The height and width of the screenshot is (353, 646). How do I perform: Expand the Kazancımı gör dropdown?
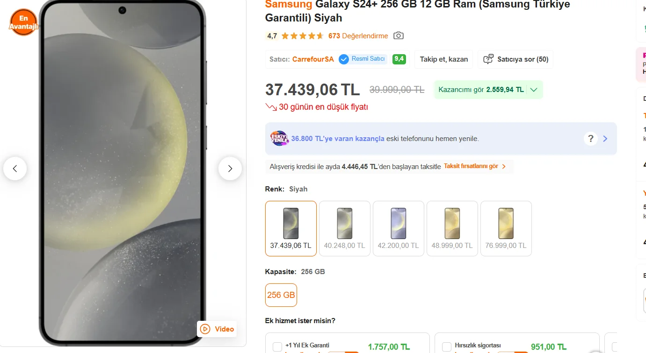click(534, 90)
